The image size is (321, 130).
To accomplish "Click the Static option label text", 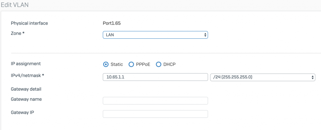I will 117,65.
